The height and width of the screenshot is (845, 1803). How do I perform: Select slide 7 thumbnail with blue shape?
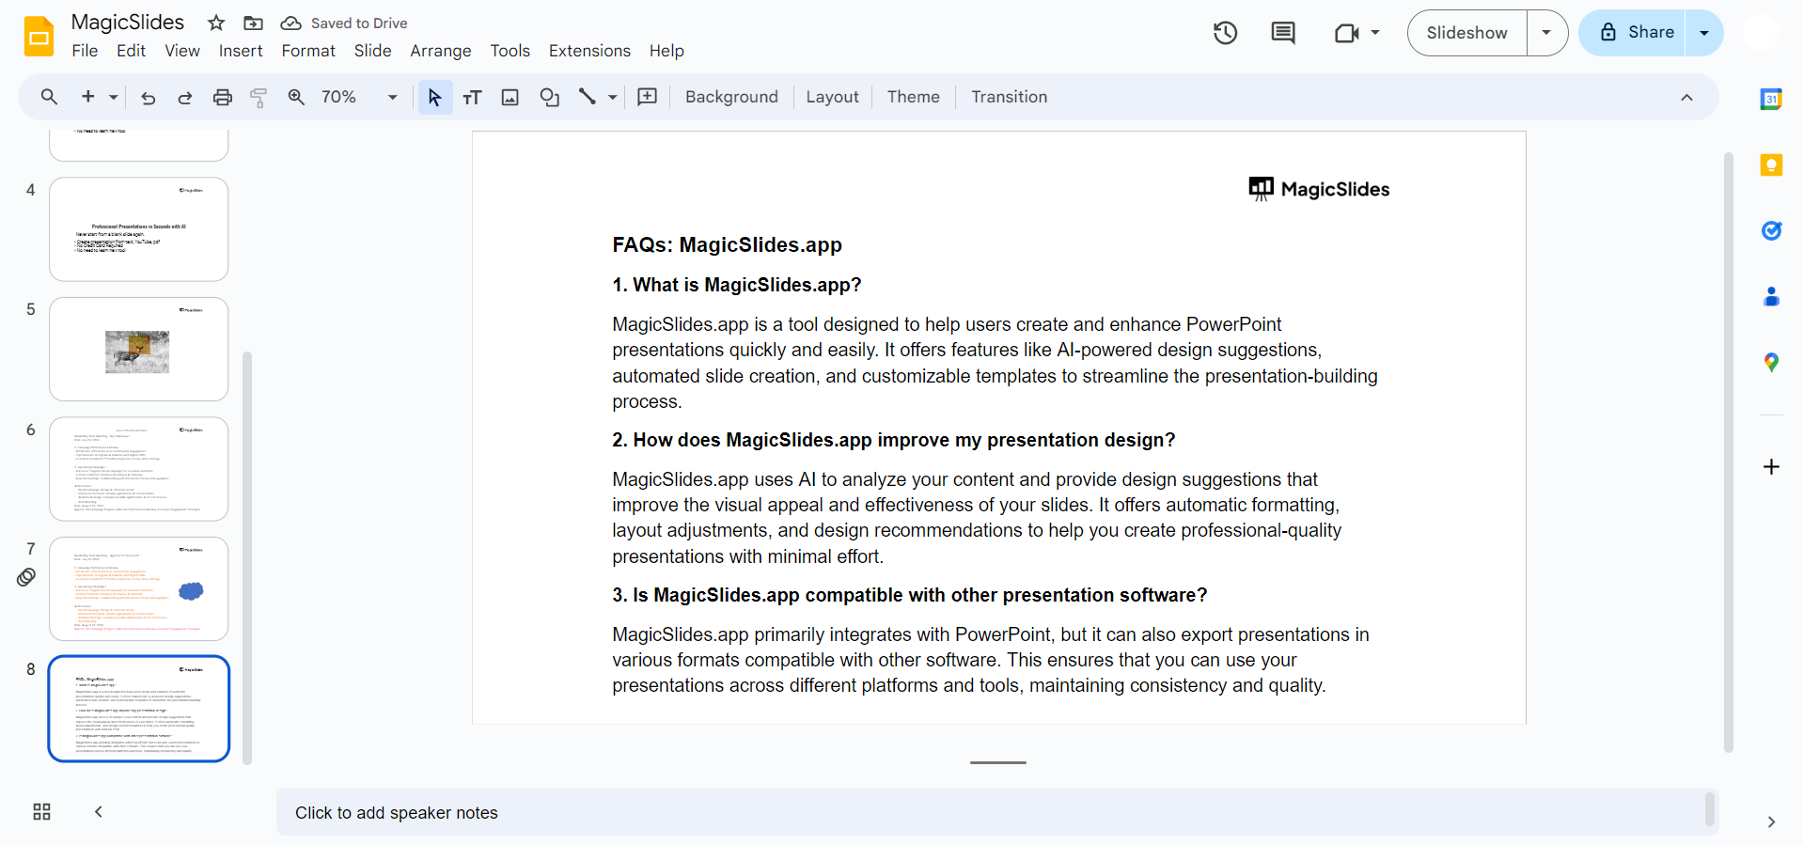pos(139,588)
